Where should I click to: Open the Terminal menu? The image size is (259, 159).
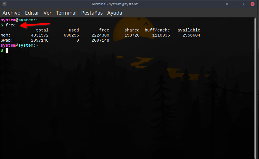coord(66,13)
